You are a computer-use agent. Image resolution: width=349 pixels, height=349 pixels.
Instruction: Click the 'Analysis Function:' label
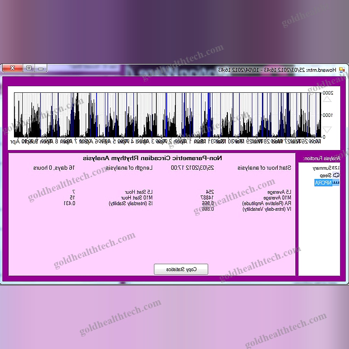click(x=322, y=158)
